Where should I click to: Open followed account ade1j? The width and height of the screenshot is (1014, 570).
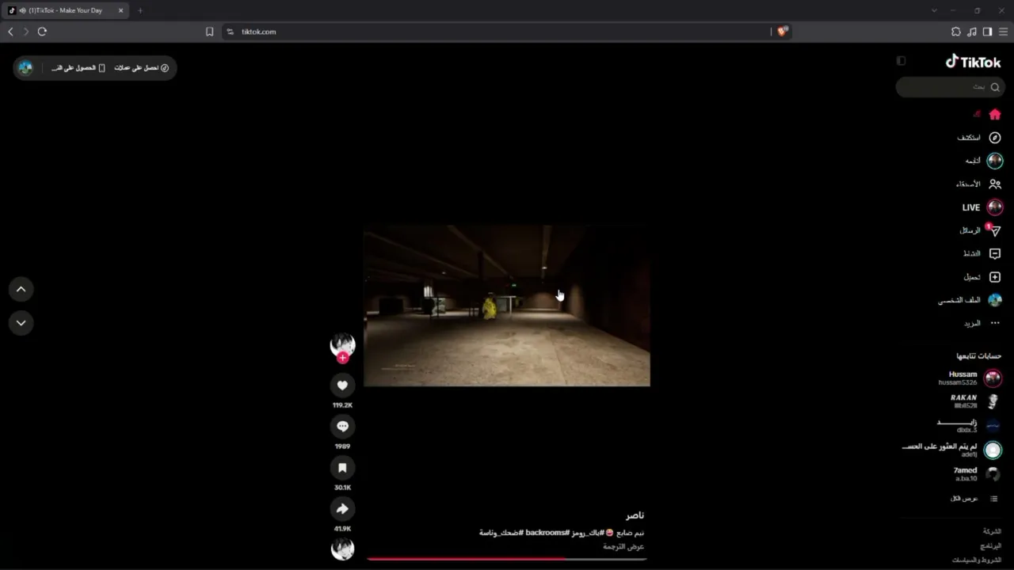[952, 450]
